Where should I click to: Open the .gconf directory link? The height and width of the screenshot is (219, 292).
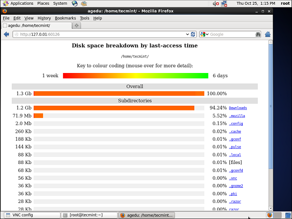point(235,139)
